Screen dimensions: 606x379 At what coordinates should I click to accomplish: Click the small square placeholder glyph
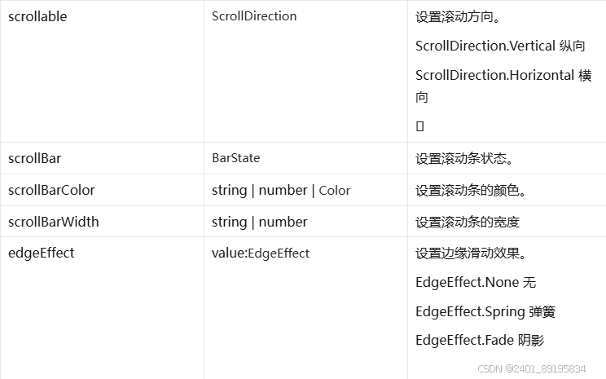419,126
